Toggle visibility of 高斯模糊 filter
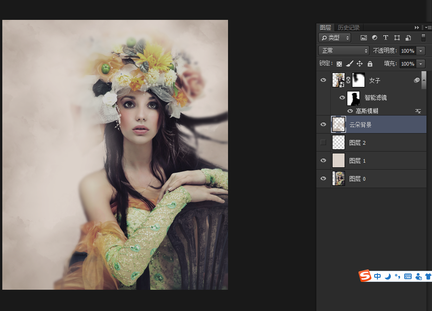 click(x=350, y=111)
